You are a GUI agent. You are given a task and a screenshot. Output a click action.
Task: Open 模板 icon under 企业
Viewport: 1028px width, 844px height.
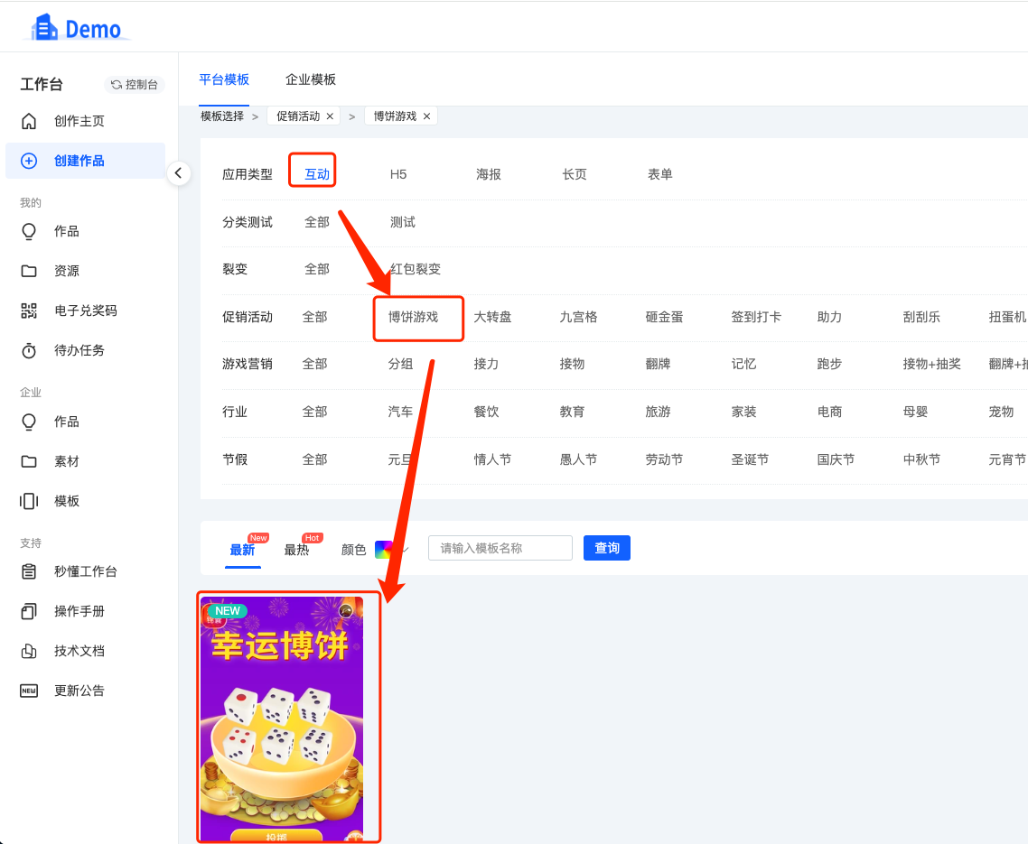pos(29,501)
